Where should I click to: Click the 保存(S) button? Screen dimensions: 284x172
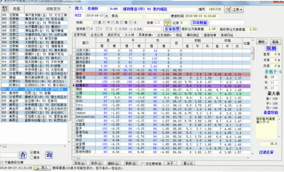[x=96, y=163]
